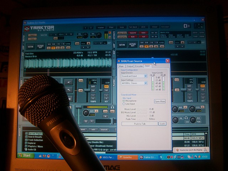Open the Output tab in SHOUTcast Source
228x171 pixels.
(x=130, y=66)
